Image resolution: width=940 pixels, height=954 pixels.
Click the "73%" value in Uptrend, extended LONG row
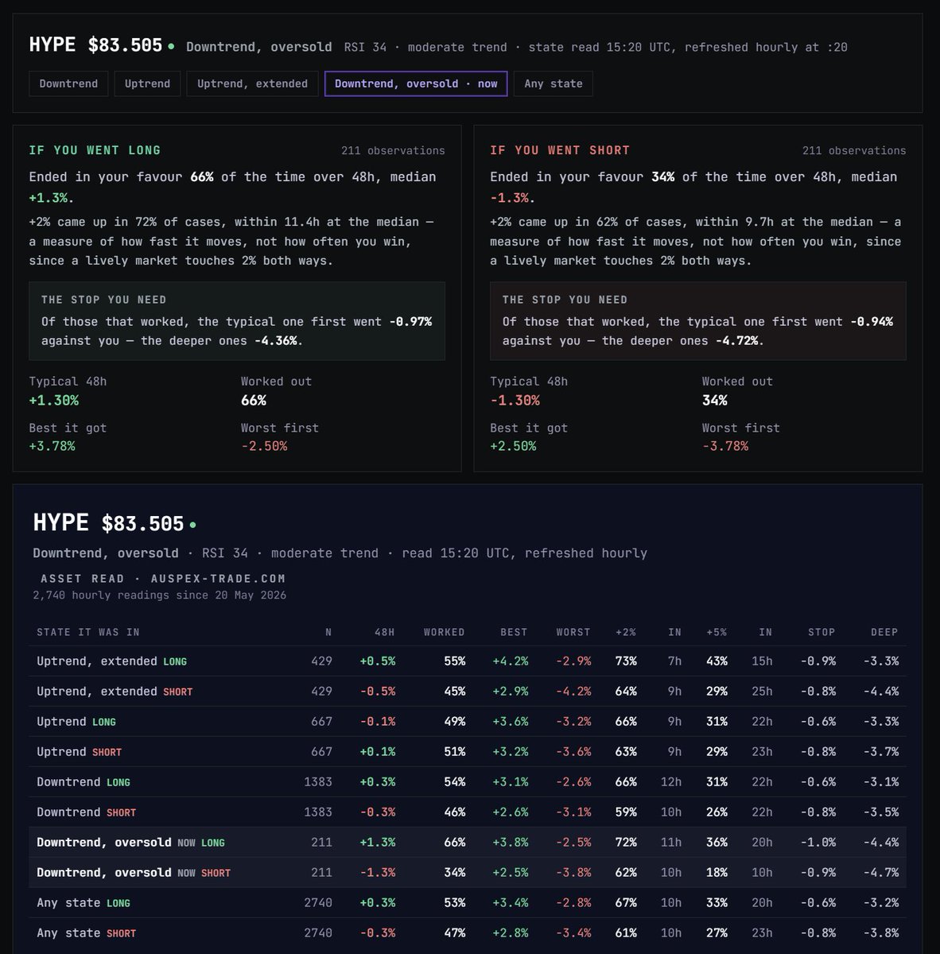click(x=626, y=661)
